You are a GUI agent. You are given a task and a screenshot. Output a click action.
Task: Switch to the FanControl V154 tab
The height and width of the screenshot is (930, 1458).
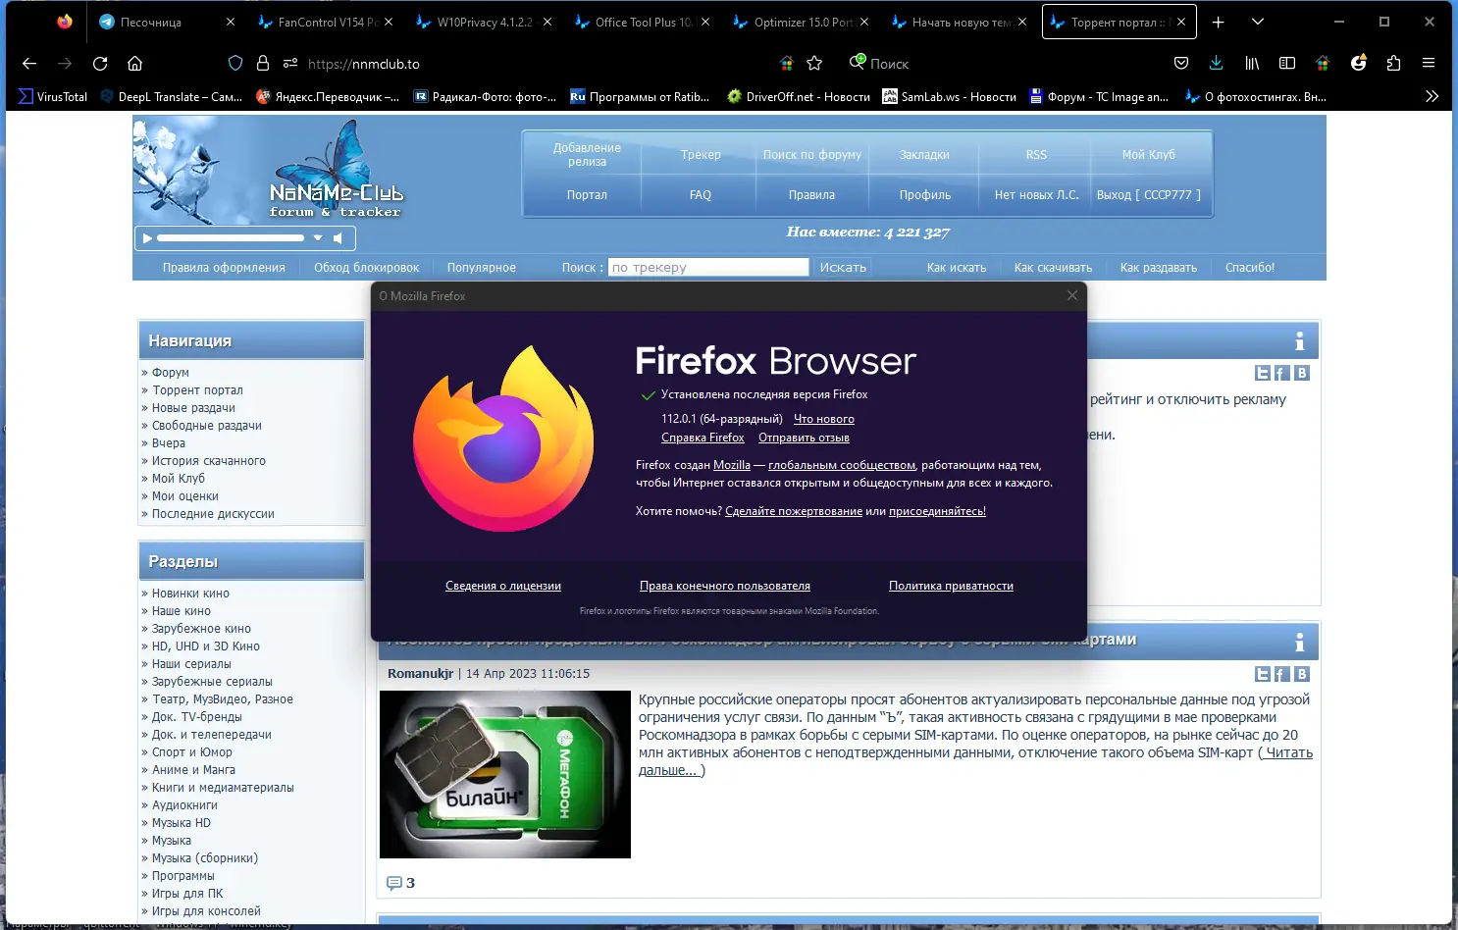click(x=325, y=22)
